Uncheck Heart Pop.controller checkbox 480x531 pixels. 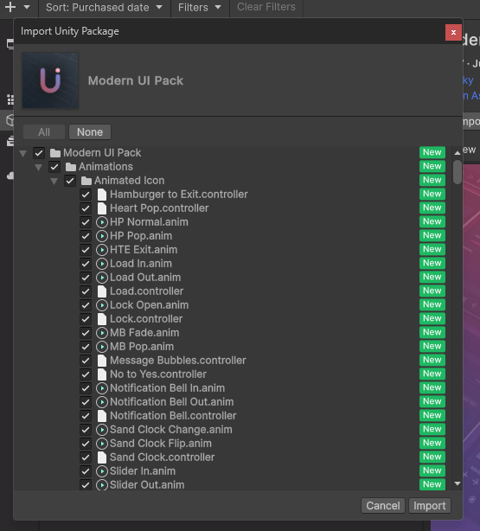pyautogui.click(x=86, y=208)
